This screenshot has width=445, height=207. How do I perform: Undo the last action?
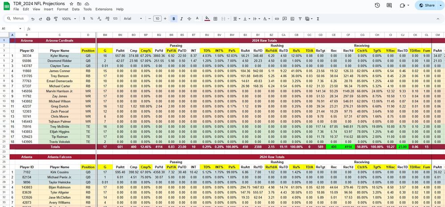coord(33,19)
